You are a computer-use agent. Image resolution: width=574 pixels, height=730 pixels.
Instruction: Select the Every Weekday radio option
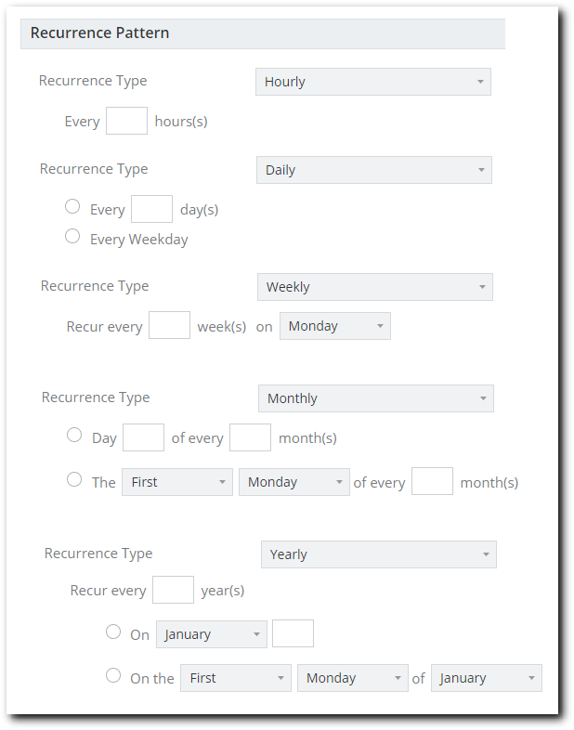point(72,236)
